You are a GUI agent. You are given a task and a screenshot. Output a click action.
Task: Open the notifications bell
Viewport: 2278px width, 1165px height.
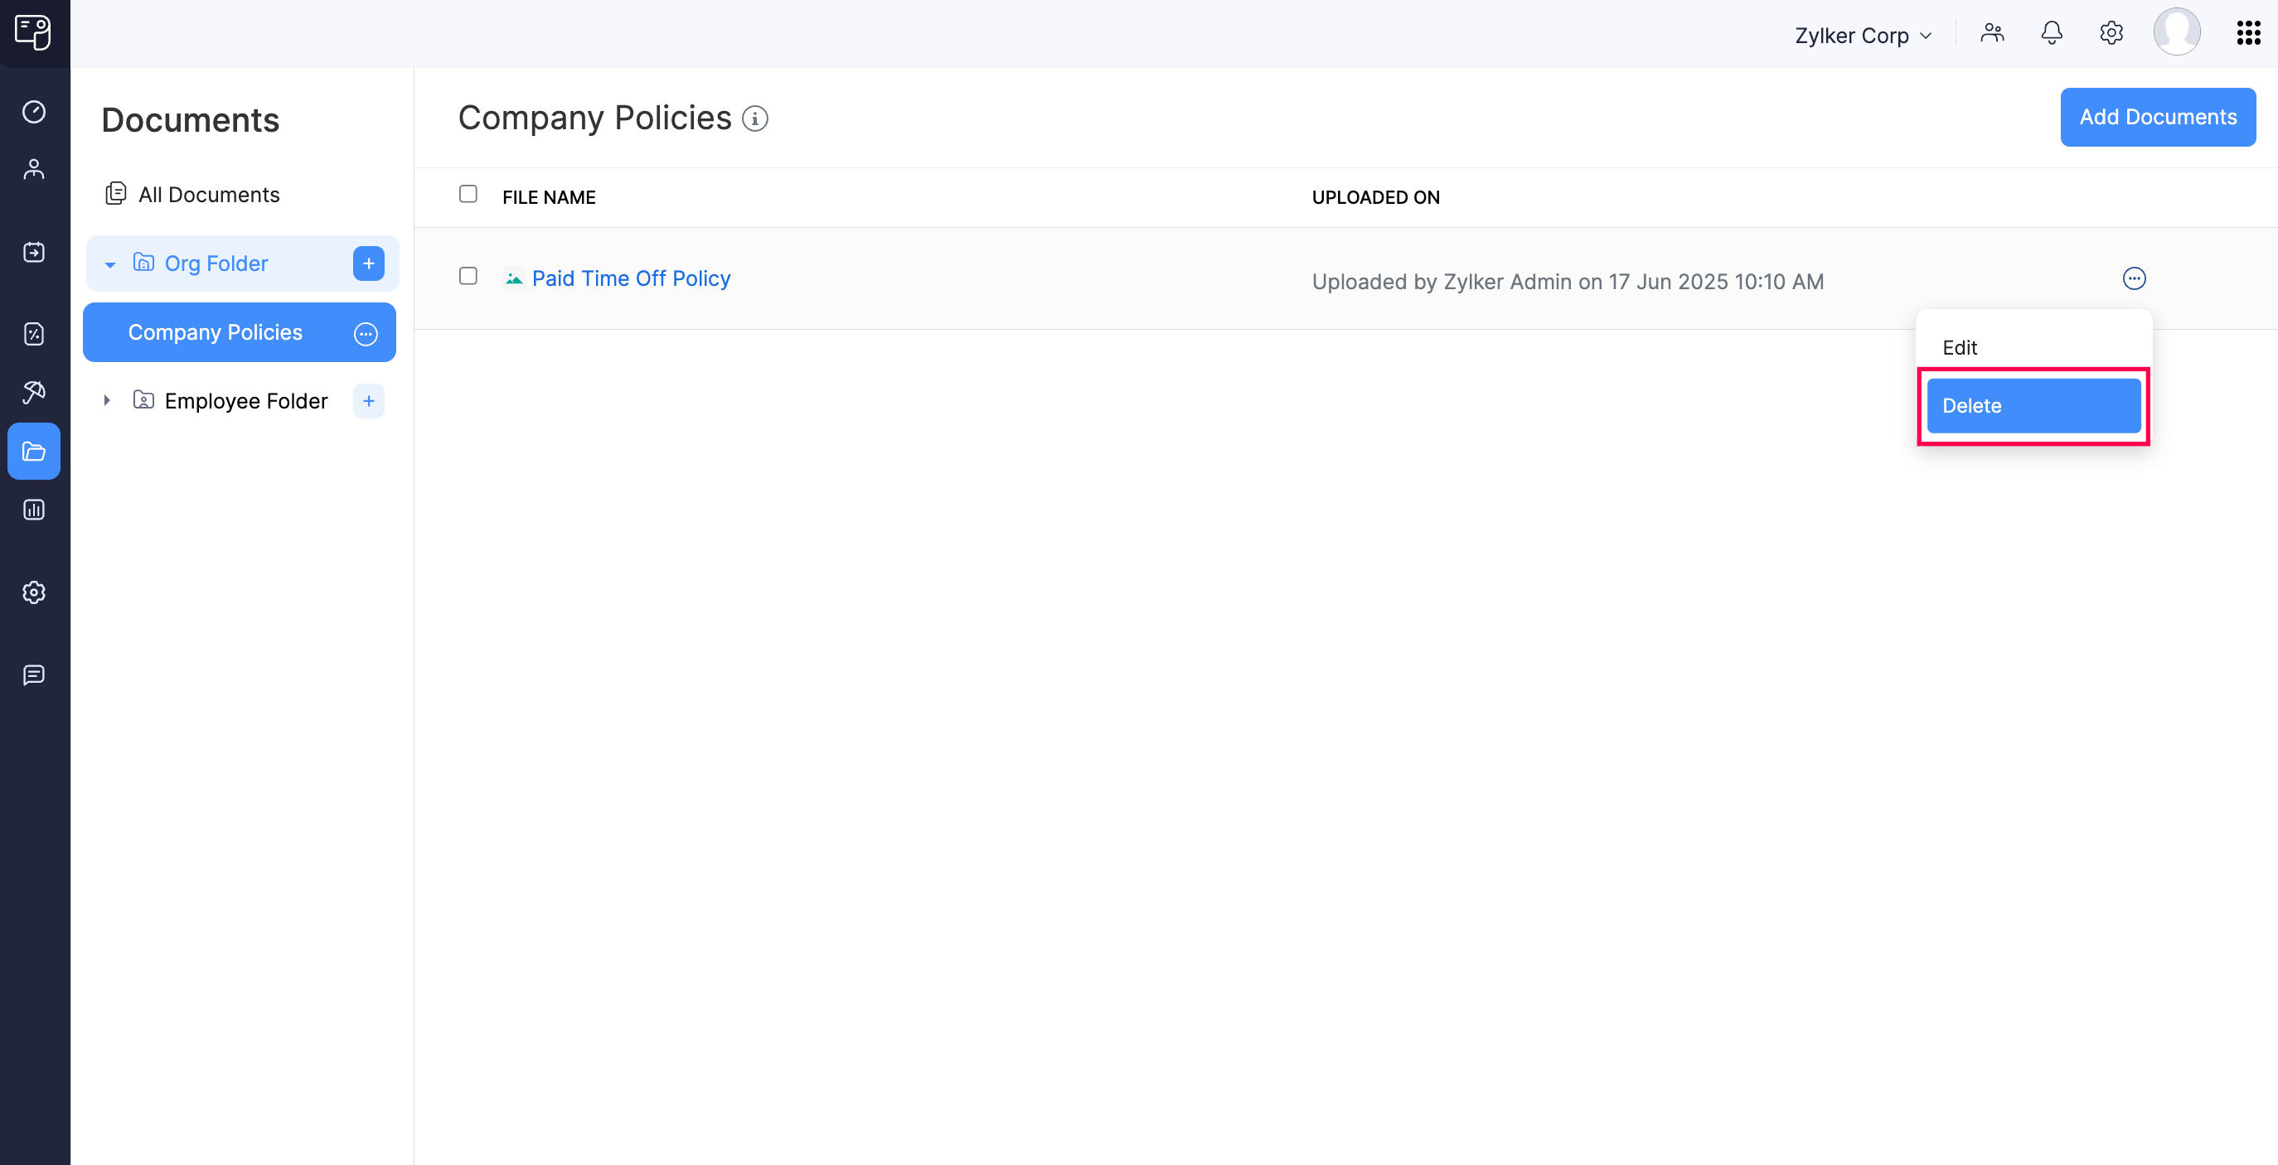[2052, 32]
